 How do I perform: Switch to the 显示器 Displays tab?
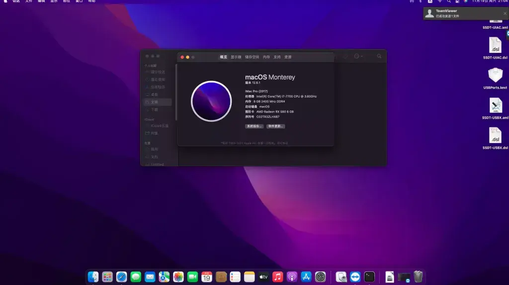[x=236, y=57]
